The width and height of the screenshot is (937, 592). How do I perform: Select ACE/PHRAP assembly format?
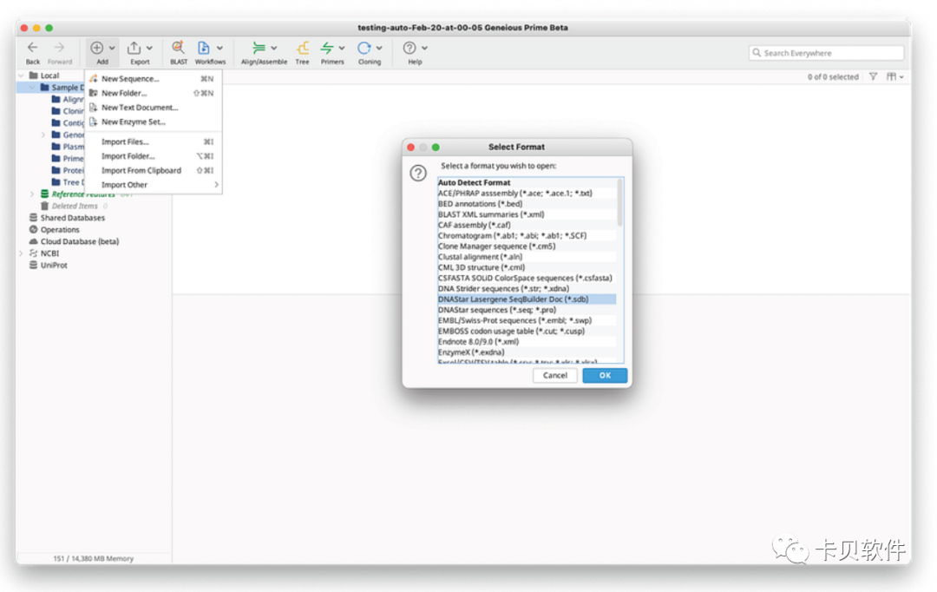(527, 194)
